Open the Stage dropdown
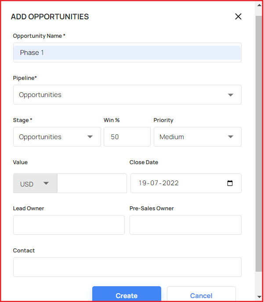 [x=57, y=137]
